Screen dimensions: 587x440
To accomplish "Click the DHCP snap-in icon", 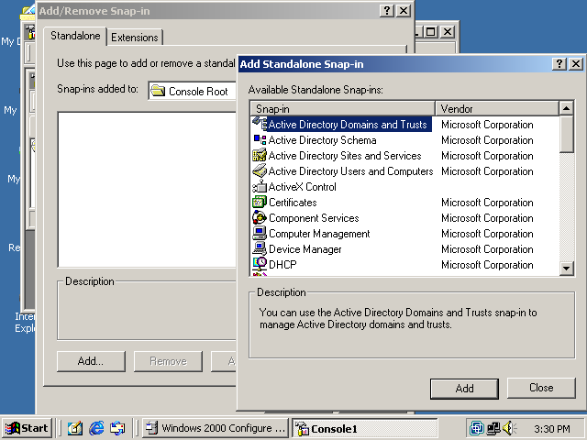I will click(260, 264).
